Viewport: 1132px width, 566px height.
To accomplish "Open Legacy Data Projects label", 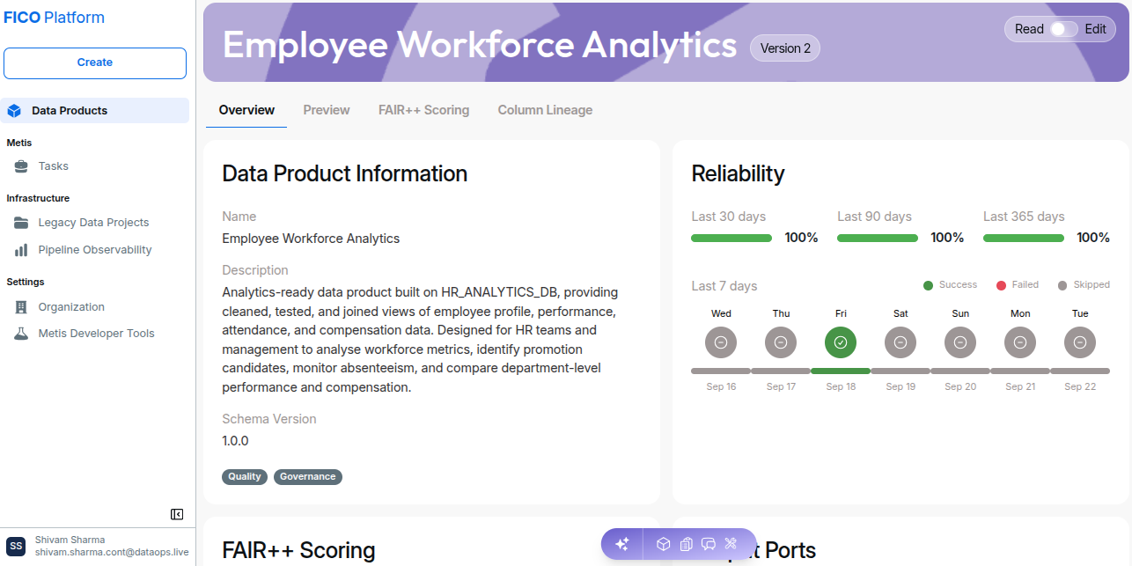I will point(93,223).
